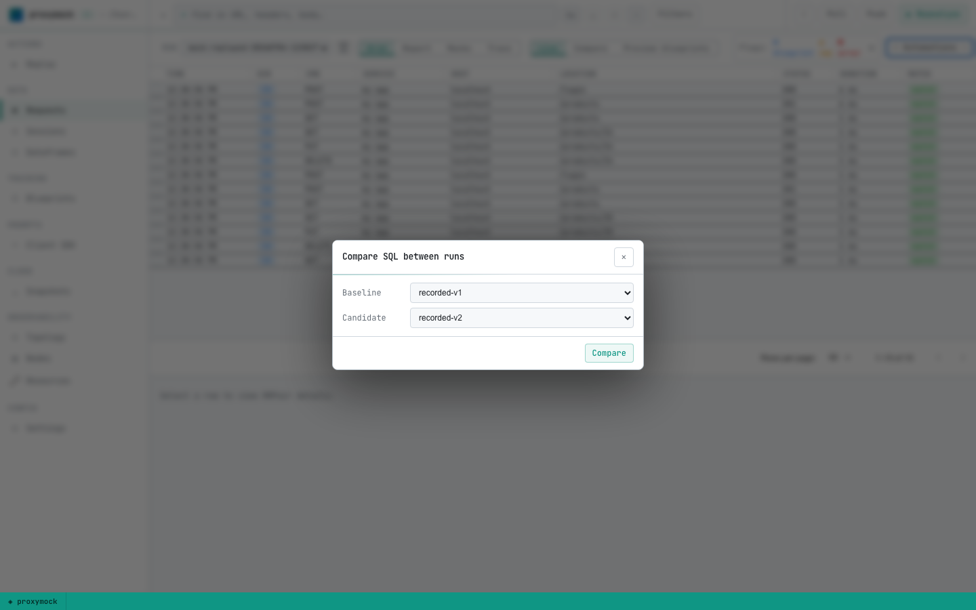Image resolution: width=976 pixels, height=610 pixels.
Task: Open the Baseline run dropdown
Action: (522, 293)
